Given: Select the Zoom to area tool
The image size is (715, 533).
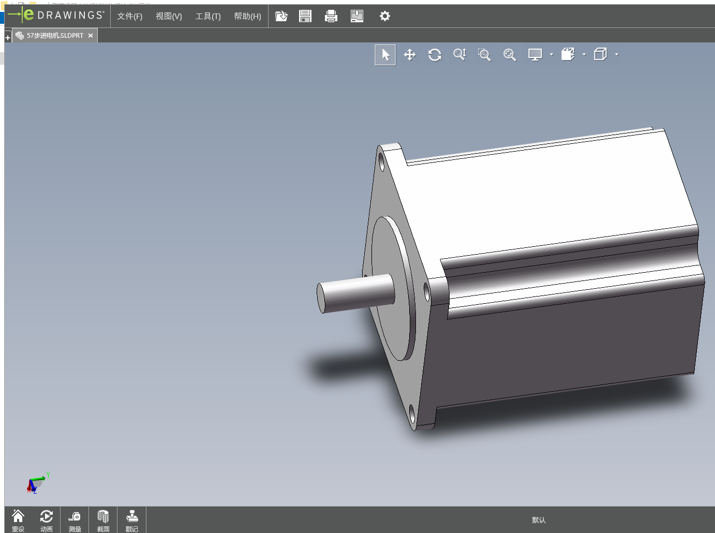Looking at the screenshot, I should [484, 55].
